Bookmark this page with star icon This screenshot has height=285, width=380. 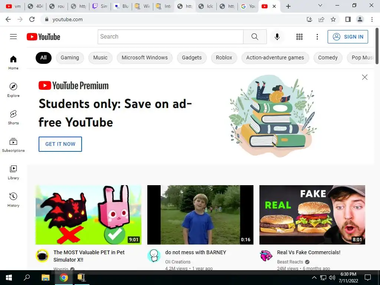[x=333, y=19]
